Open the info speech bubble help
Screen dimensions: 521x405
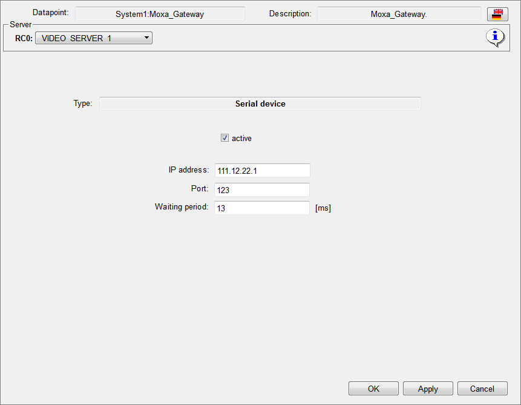(x=496, y=38)
